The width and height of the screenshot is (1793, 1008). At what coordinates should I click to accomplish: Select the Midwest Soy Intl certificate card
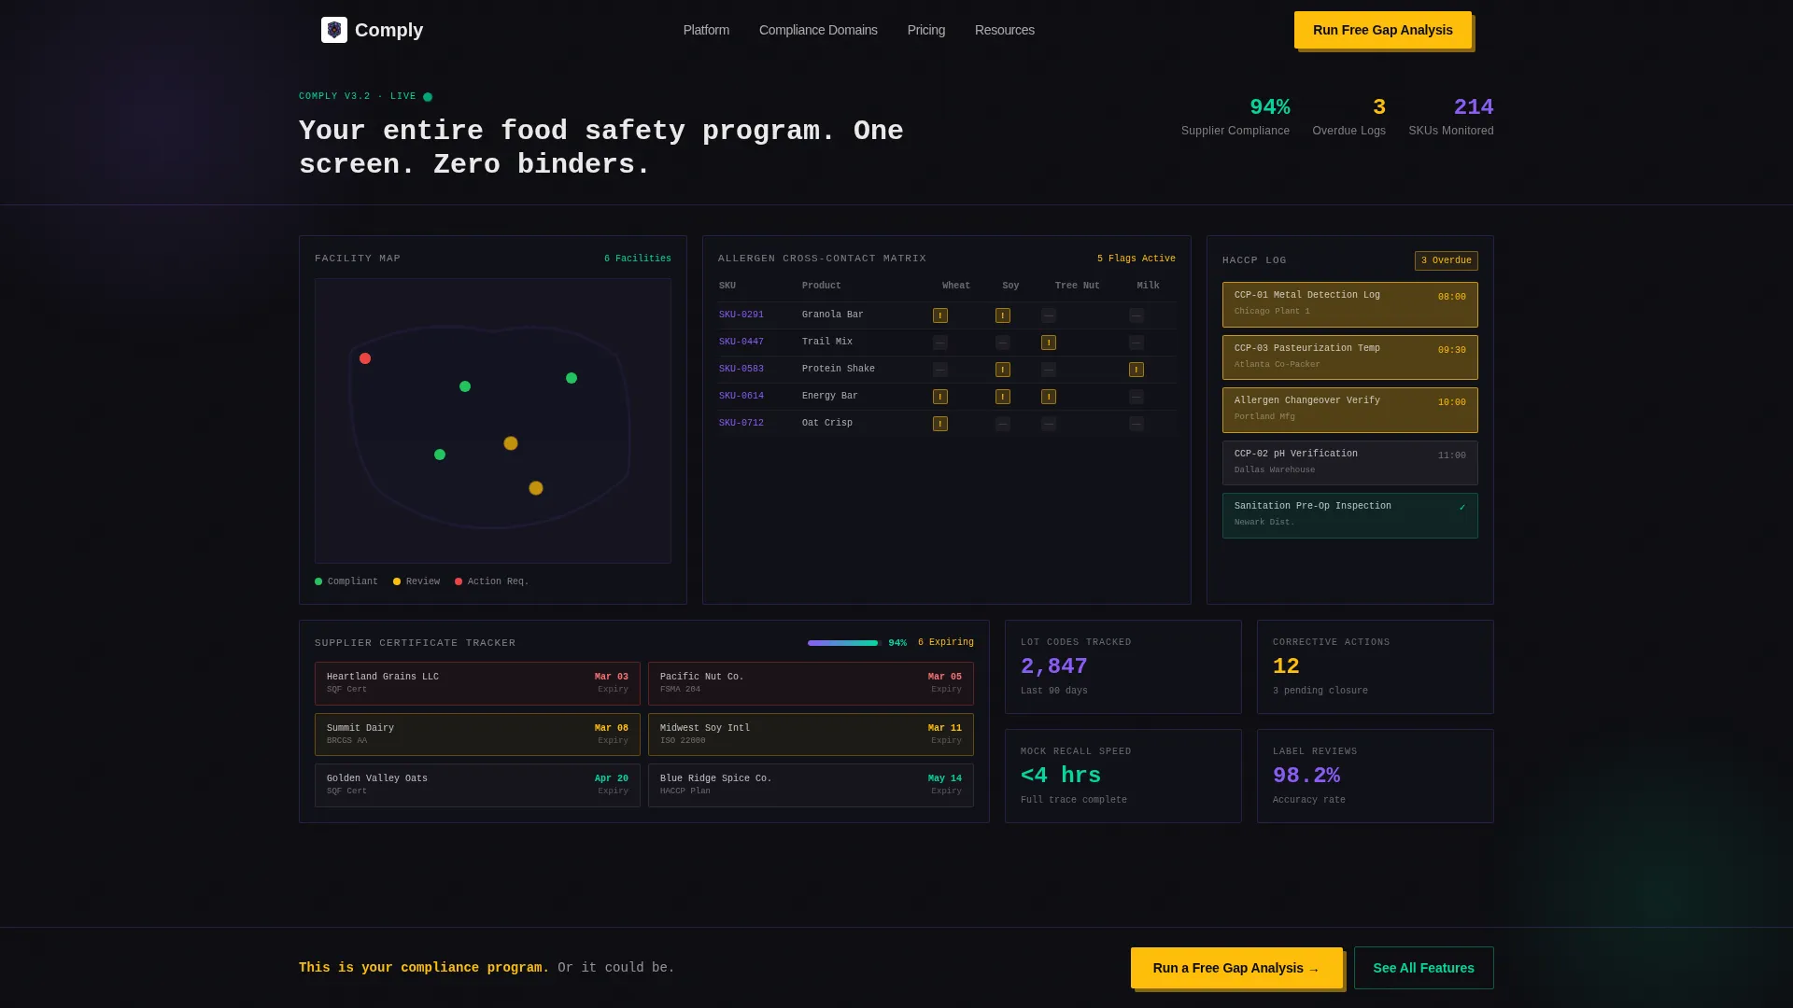(811, 735)
